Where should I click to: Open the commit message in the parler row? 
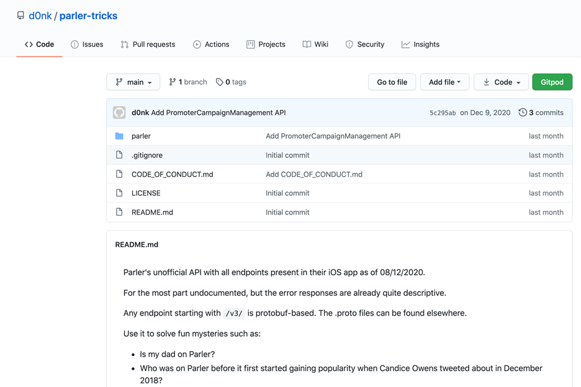(x=333, y=136)
